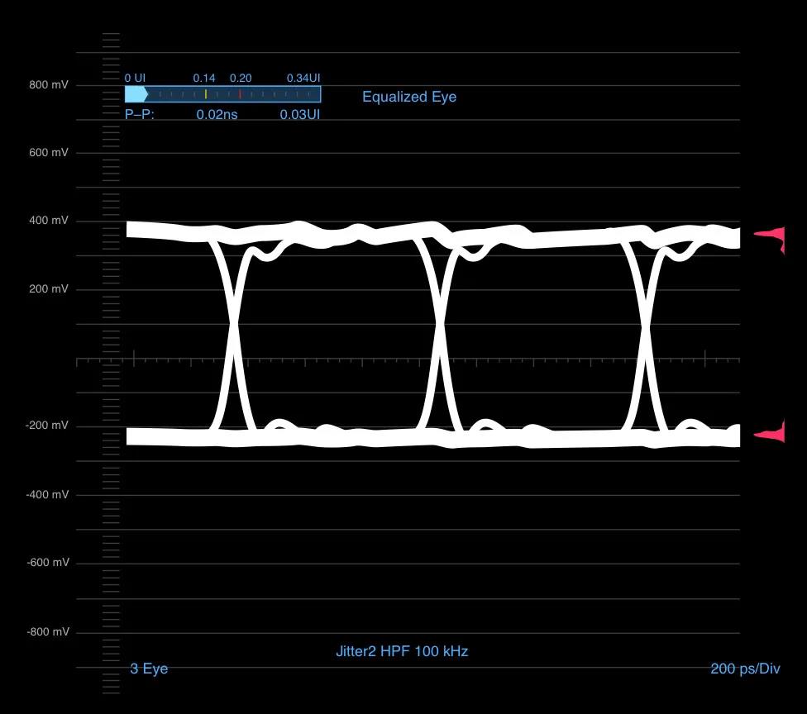
Task: Click the yellow 0.14 UI threshold marker
Action: tap(206, 94)
